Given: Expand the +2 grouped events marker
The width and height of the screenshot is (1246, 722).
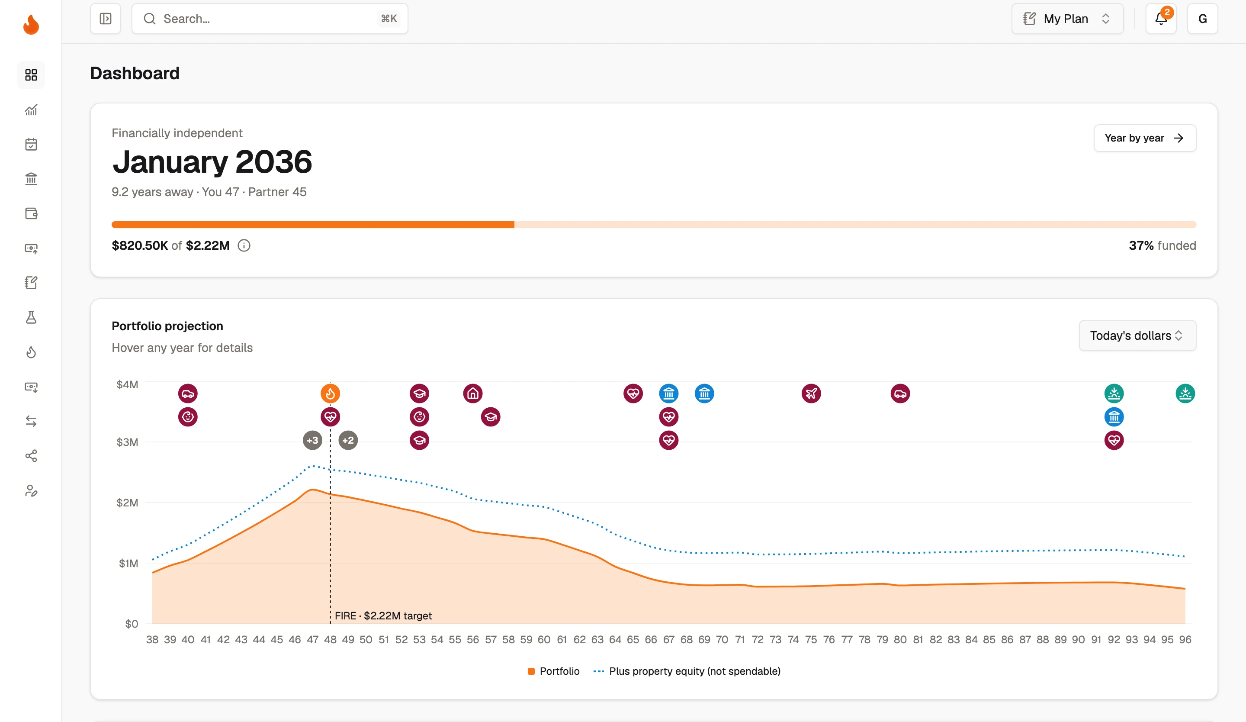Looking at the screenshot, I should click(348, 440).
